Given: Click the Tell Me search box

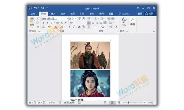Looking at the screenshot, I should coord(124,14).
